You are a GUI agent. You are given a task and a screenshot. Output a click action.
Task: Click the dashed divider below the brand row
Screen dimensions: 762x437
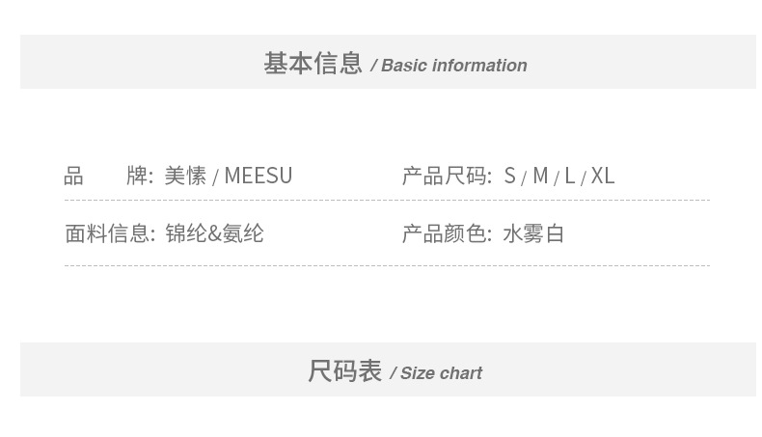tap(386, 201)
